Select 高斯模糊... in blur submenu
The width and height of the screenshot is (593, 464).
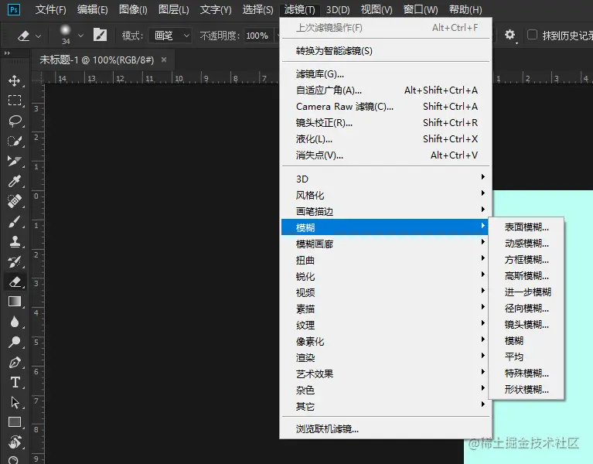click(527, 276)
